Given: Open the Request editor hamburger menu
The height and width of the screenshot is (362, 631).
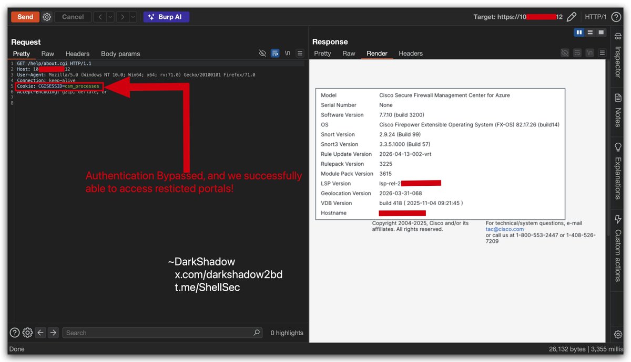Looking at the screenshot, I should point(300,53).
